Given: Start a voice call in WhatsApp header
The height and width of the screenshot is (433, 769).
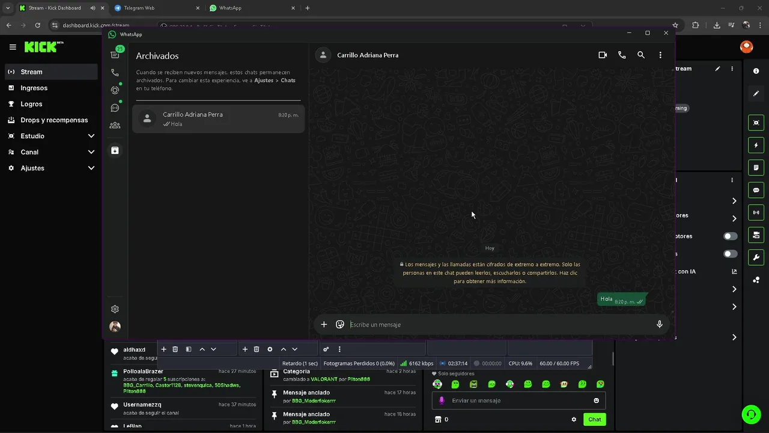Looking at the screenshot, I should (622, 55).
